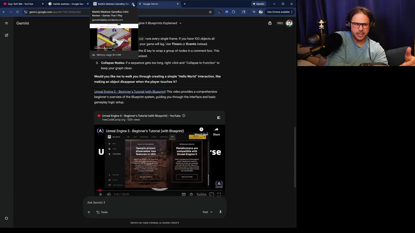Start voice input with the microphone

tap(220, 212)
